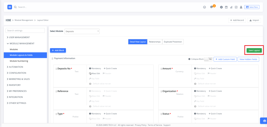Image resolution: width=267 pixels, height=127 pixels.
Task: Toggle Quick Create for Amount field
Action: pyautogui.click(x=215, y=68)
